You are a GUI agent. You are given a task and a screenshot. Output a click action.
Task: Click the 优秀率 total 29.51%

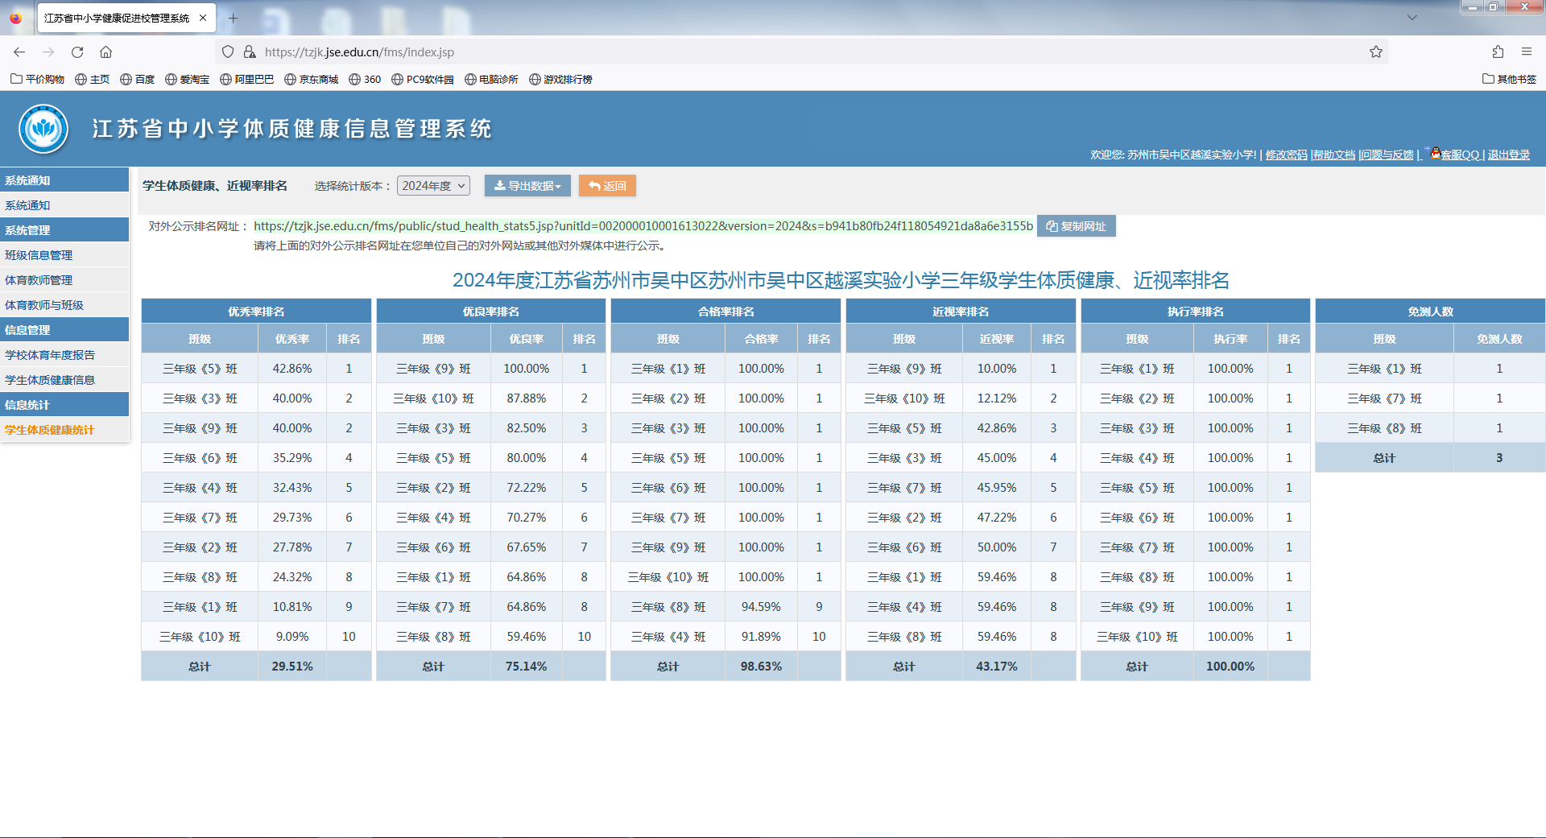[x=292, y=667]
